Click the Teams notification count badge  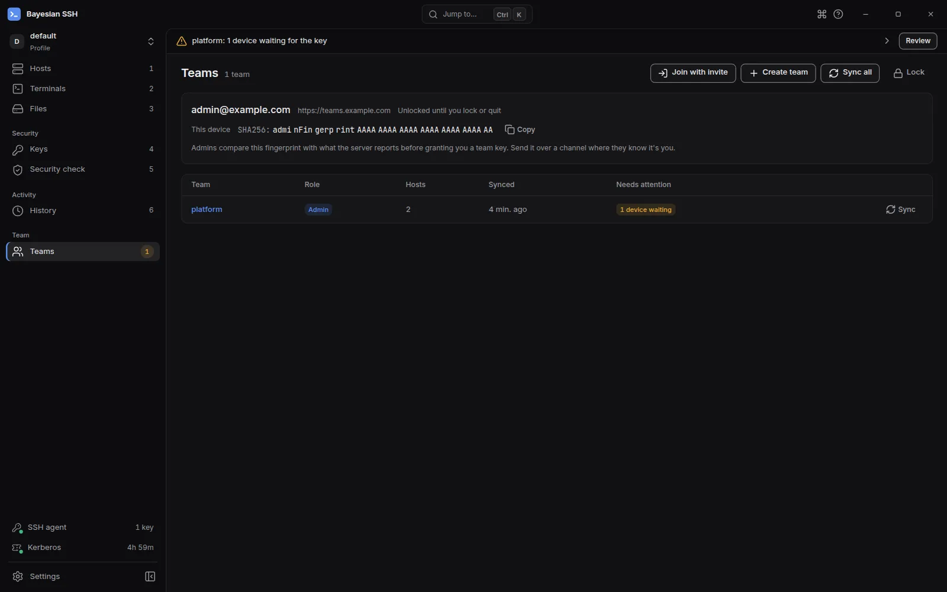click(147, 252)
